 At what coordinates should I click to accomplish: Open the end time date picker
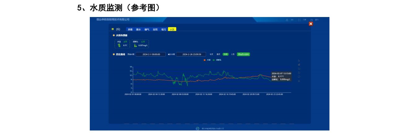[191, 54]
